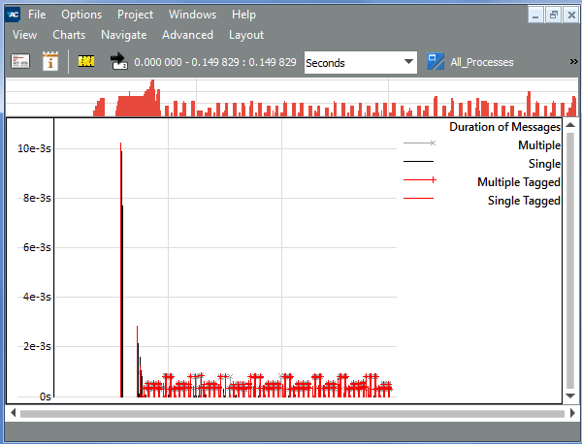The height and width of the screenshot is (444, 582).
Task: Open the Advanced menu
Action: [x=187, y=35]
